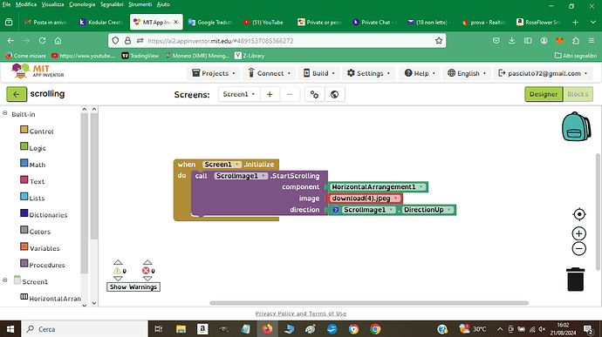Open the Projects menu

(x=214, y=73)
